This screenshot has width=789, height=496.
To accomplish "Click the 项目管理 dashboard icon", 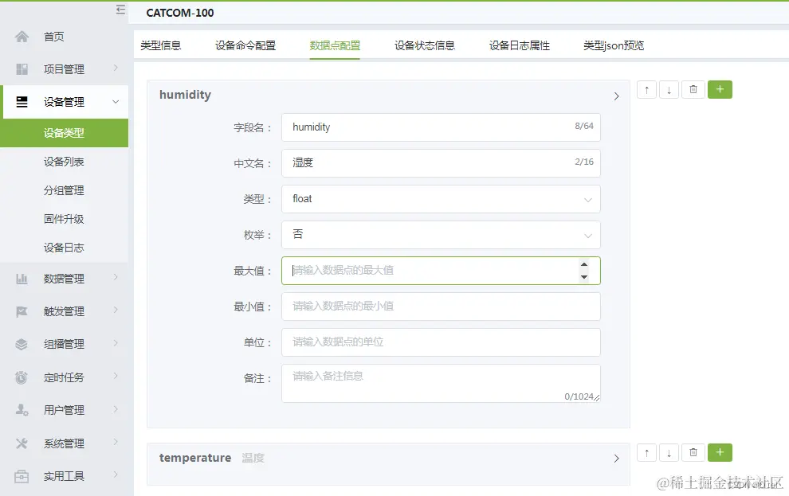I will click(x=22, y=69).
